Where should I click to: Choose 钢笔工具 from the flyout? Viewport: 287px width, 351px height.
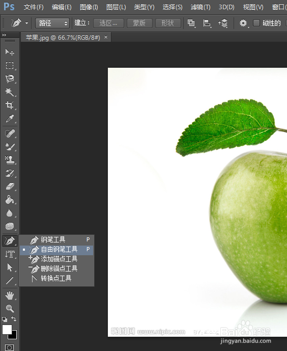click(x=56, y=240)
